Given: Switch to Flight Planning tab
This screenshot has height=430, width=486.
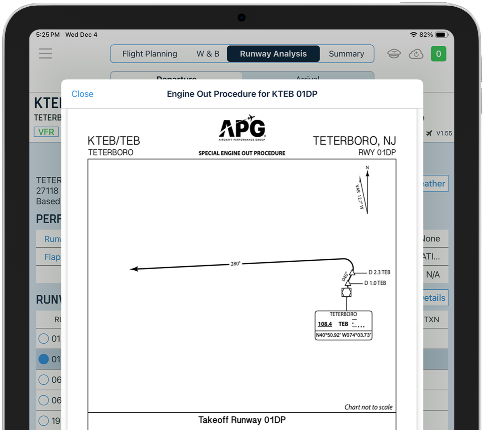Looking at the screenshot, I should click(150, 54).
